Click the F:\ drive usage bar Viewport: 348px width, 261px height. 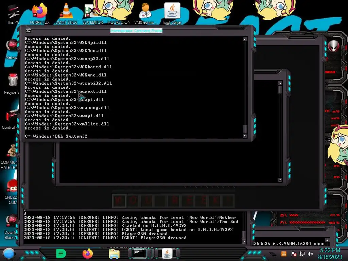309,222
